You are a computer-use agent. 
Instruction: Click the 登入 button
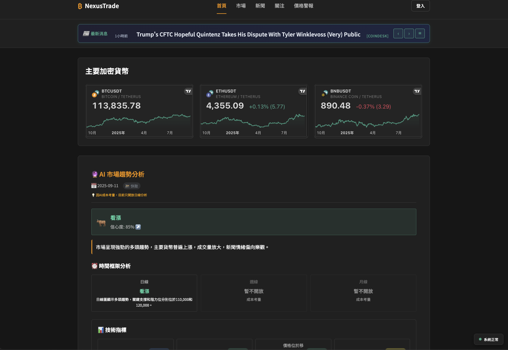tap(420, 6)
